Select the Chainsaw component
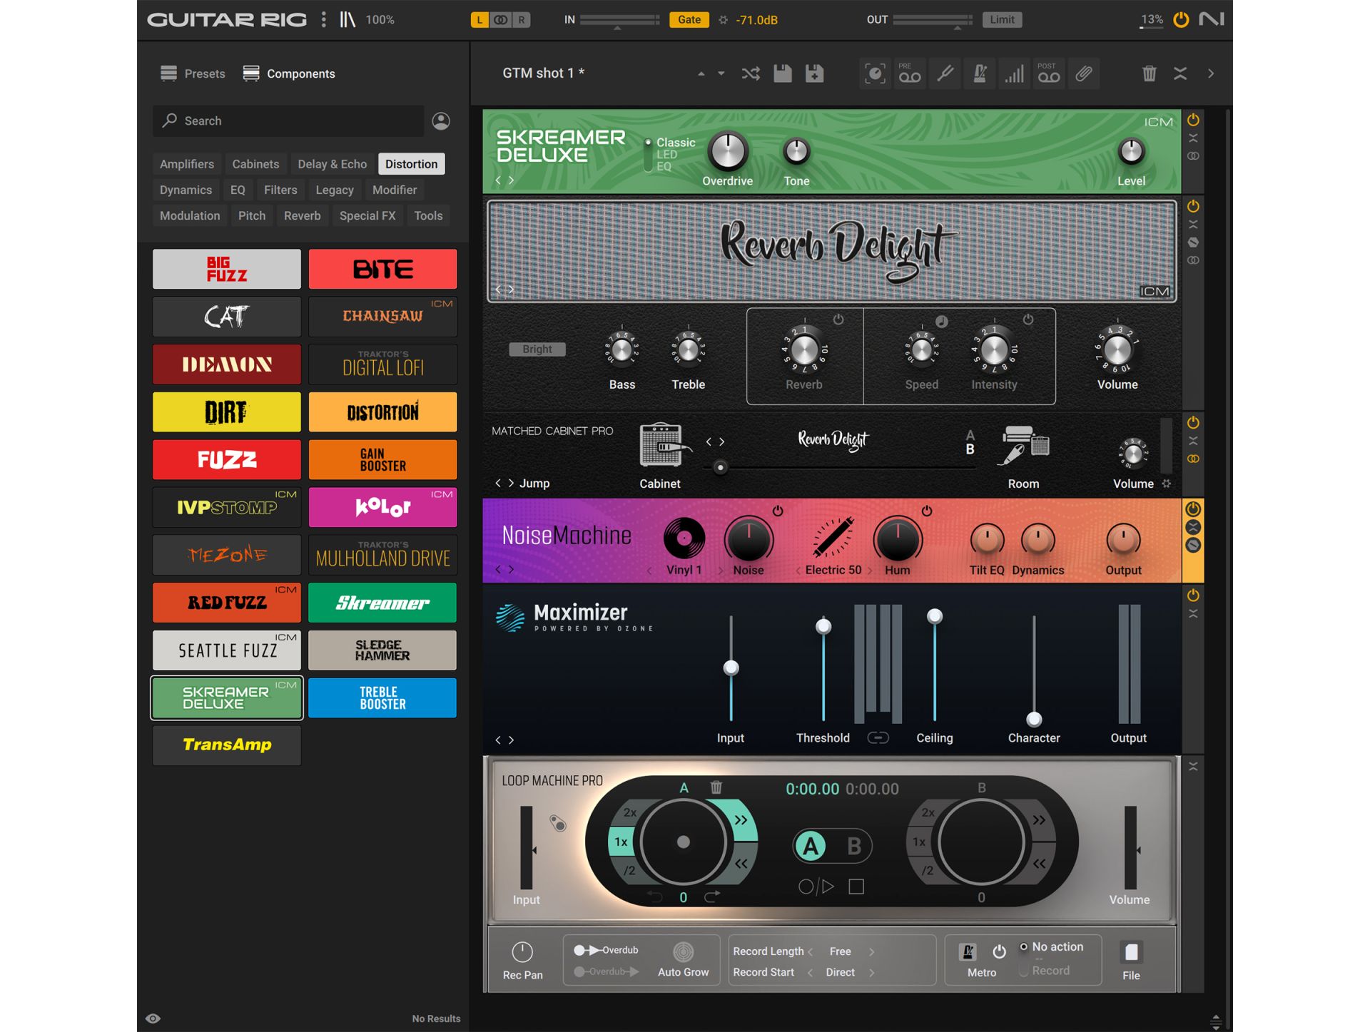This screenshot has height=1032, width=1370. [383, 317]
